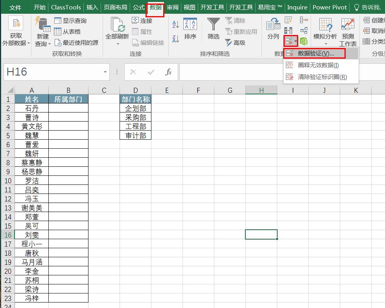Switch to the 审阅 (Review) tab
385x308 pixels.
coord(173,7)
